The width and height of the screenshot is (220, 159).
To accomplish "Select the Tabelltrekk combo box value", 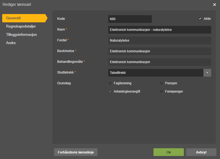I will [156, 73].
